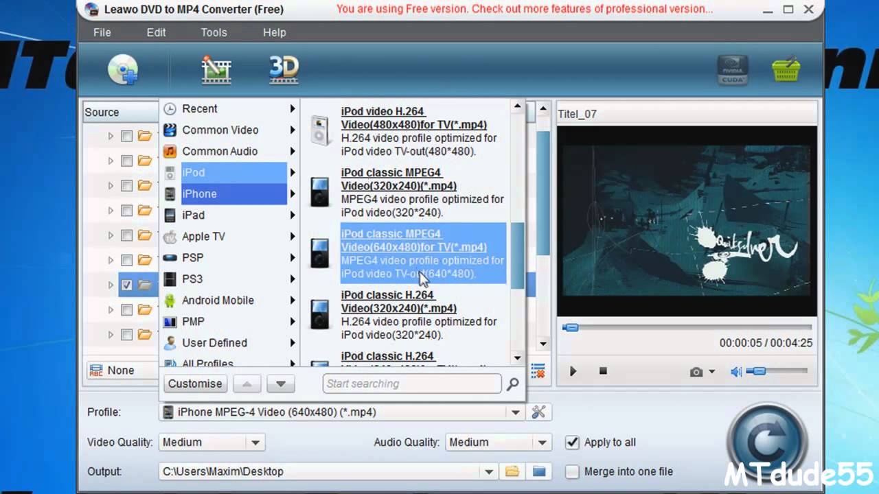
Task: Choose User Defined profile category
Action: 225,342
